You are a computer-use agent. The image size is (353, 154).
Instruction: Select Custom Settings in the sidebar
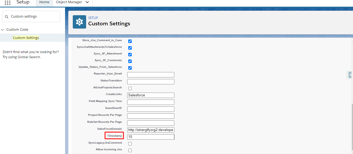point(26,38)
